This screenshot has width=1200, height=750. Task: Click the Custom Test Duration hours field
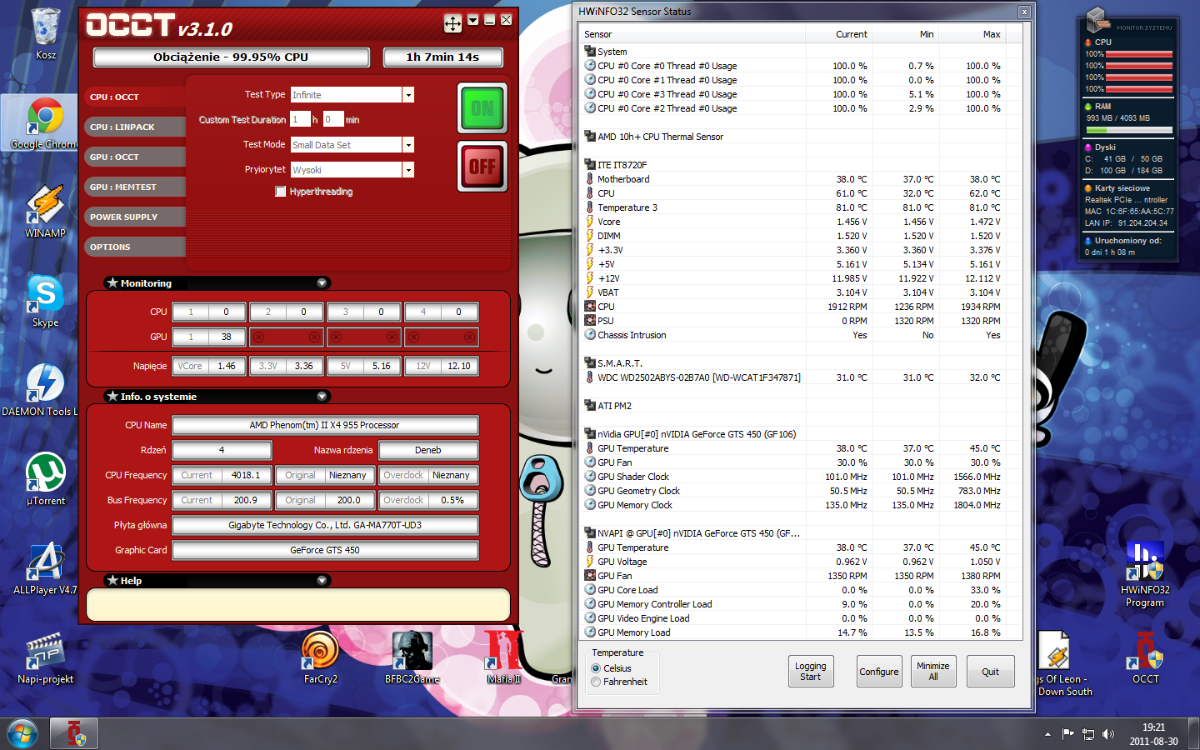point(300,120)
